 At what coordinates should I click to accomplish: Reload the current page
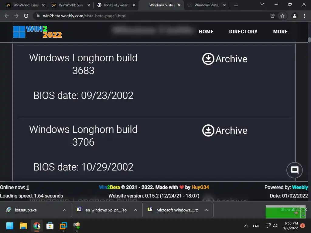(x=26, y=16)
